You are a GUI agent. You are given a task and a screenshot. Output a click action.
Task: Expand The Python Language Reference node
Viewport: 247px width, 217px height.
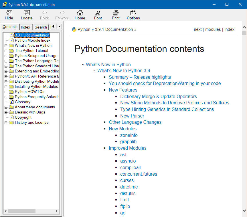click(6, 61)
